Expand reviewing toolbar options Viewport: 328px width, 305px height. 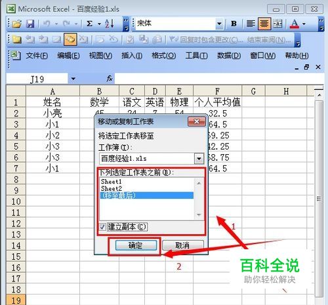click(298, 41)
